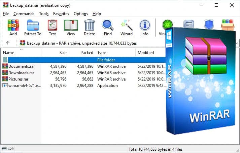Viewport: 240px width, 153px height.
Task: Minimize the WinRAR window
Action: (x=201, y=5)
